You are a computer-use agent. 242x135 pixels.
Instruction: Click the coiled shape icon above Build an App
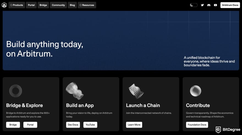point(75,91)
